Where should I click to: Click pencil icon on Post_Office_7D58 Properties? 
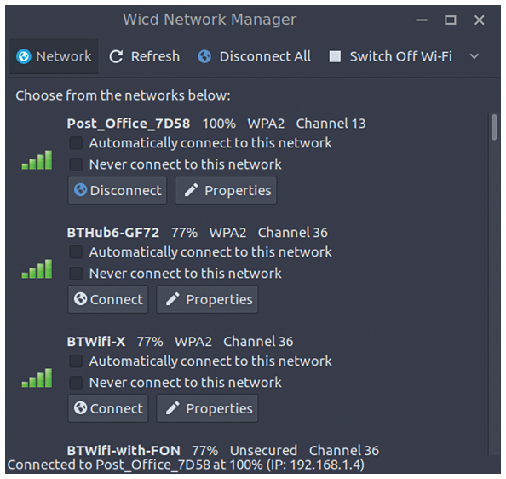click(x=191, y=190)
